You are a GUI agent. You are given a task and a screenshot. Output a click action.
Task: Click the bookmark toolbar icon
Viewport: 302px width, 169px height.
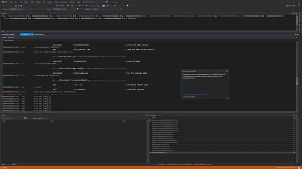click(x=127, y=6)
